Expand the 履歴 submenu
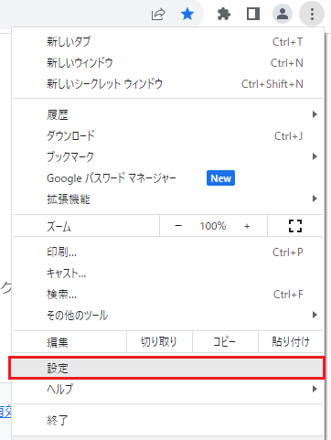This screenshot has width=331, height=440. click(167, 114)
